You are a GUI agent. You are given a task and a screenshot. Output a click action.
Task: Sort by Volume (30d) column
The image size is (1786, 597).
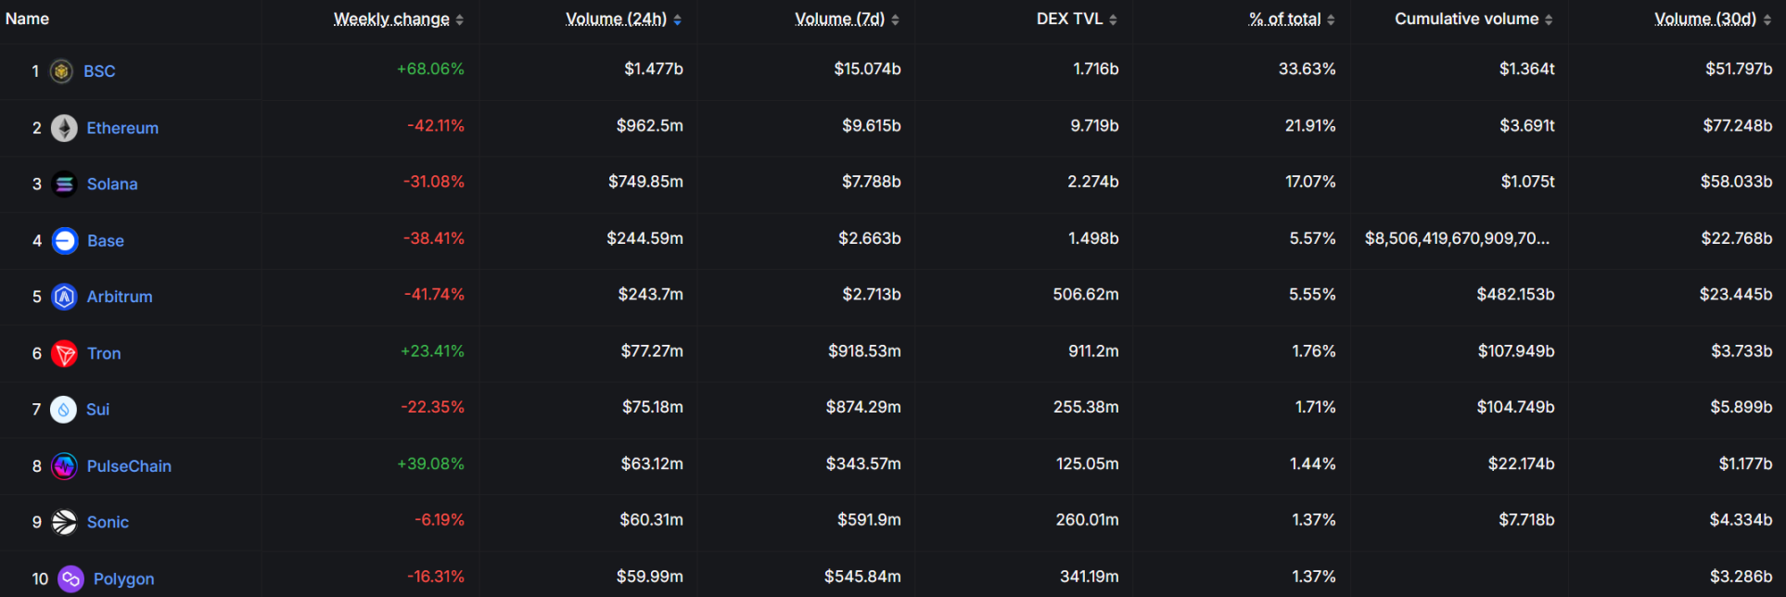1705,19
